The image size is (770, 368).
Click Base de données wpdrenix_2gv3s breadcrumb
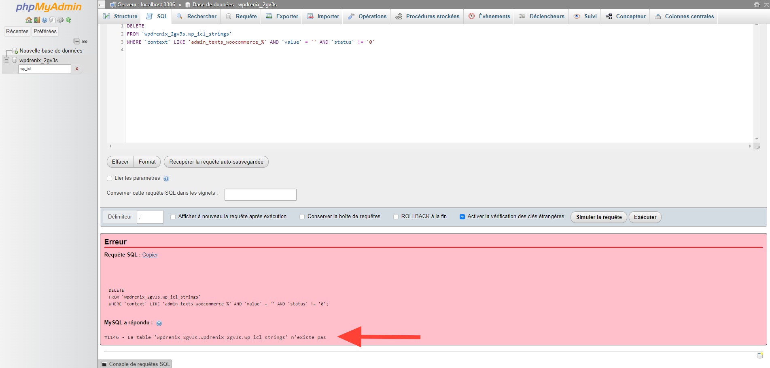(x=235, y=5)
